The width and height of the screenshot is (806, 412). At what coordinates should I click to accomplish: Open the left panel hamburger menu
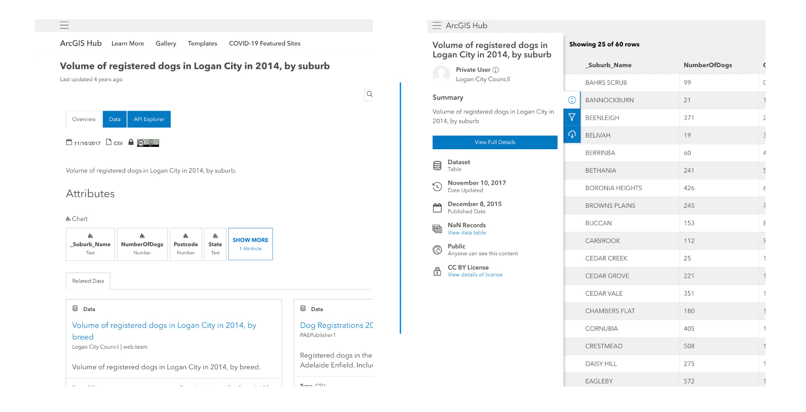tap(64, 25)
